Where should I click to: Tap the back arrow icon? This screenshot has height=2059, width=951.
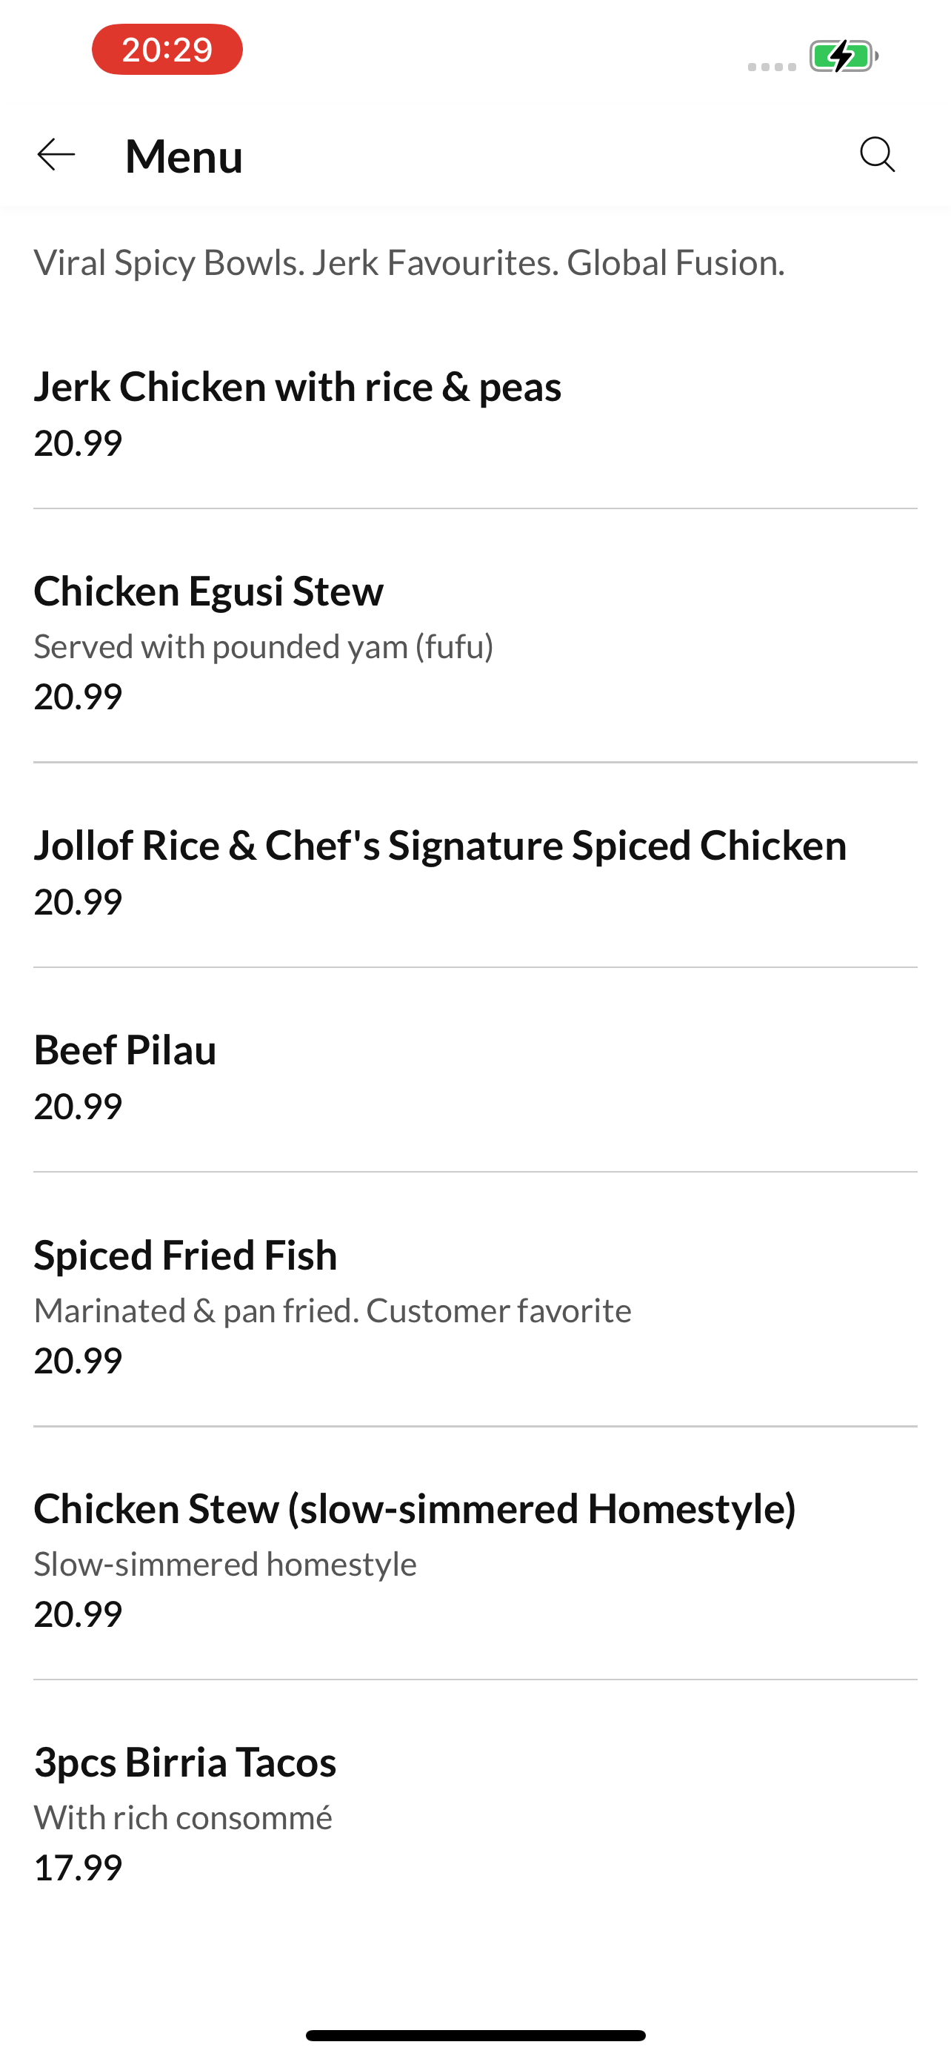click(x=56, y=154)
